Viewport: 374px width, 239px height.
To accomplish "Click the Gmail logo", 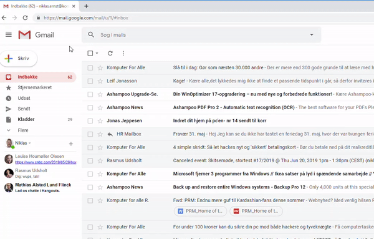I will tap(36, 35).
